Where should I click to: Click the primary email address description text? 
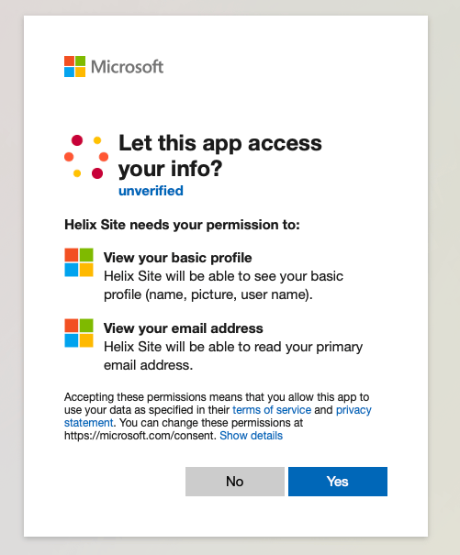tap(233, 356)
